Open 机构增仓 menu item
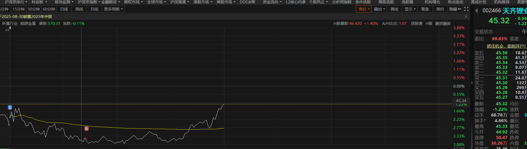Viewport: 527px width, 149px height. tap(432, 2)
